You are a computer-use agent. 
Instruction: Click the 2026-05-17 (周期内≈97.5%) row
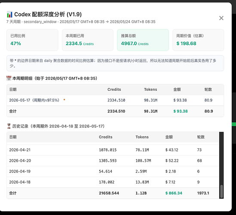pos(115,100)
